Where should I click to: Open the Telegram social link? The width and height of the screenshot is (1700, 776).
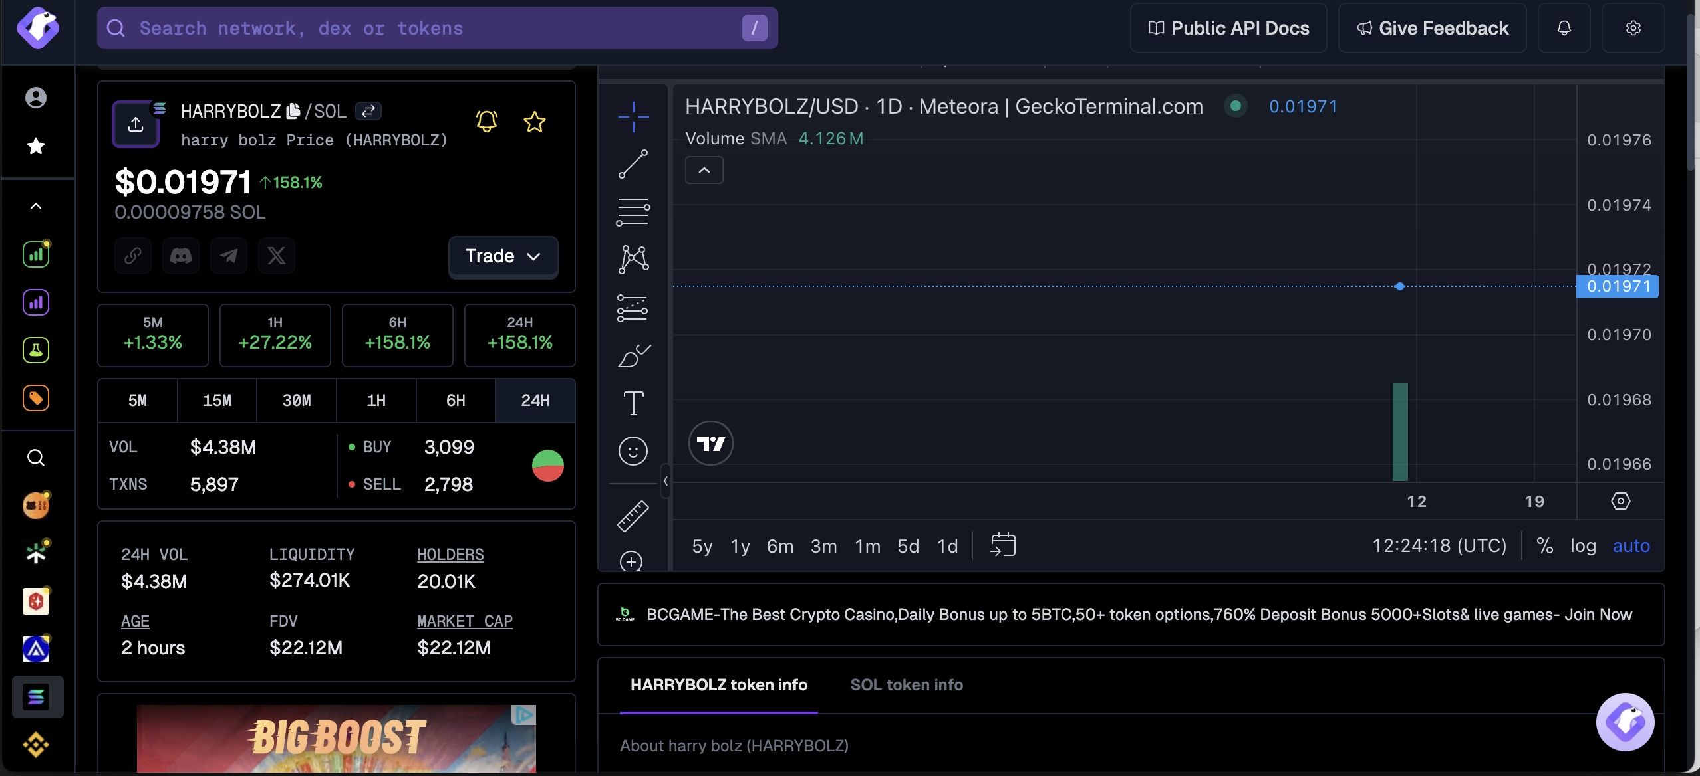229,256
